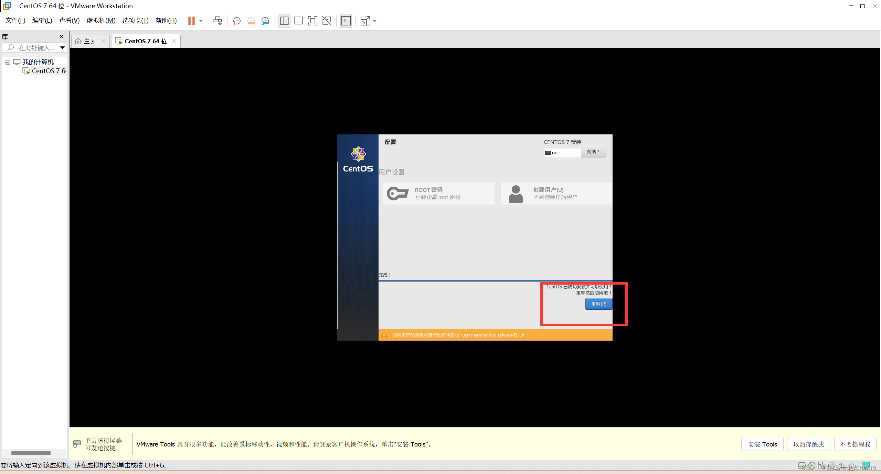The height and width of the screenshot is (474, 881).
Task: Toggle the console view icon on the toolbar
Action: pyautogui.click(x=346, y=21)
